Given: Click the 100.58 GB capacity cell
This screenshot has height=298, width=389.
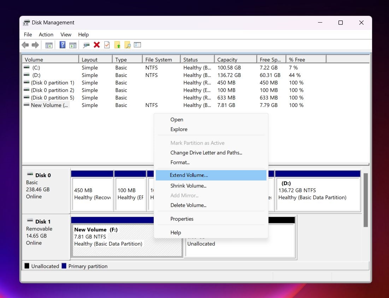Looking at the screenshot, I should pos(229,68).
